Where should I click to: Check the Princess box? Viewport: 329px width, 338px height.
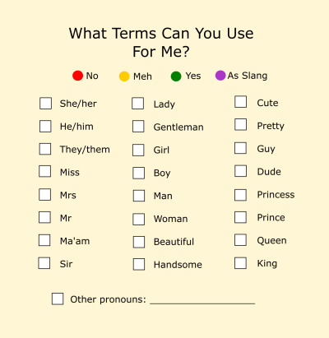click(240, 195)
